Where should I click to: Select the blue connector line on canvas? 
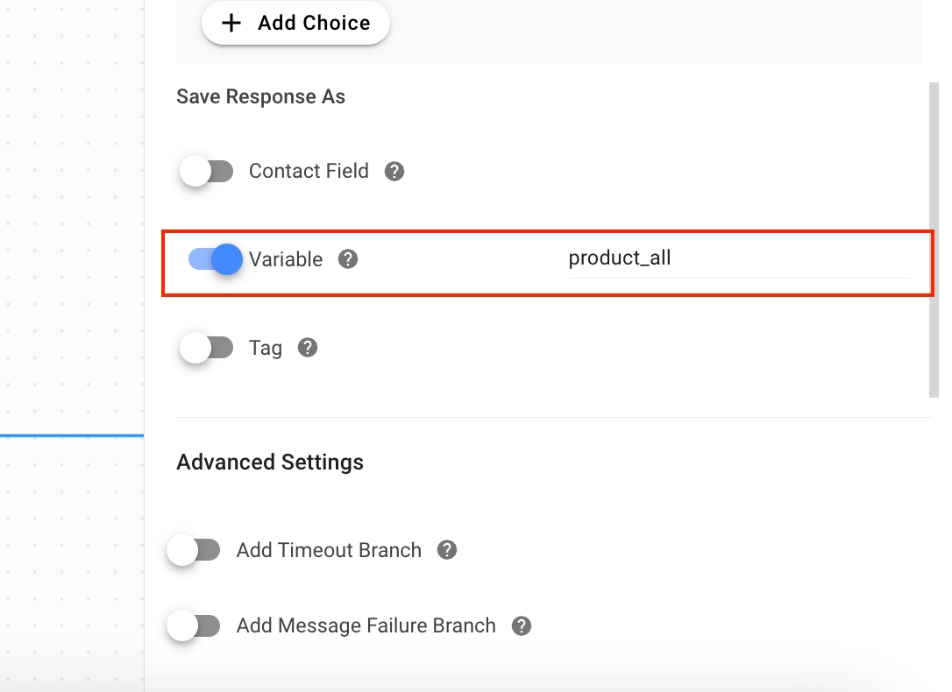[x=72, y=434]
